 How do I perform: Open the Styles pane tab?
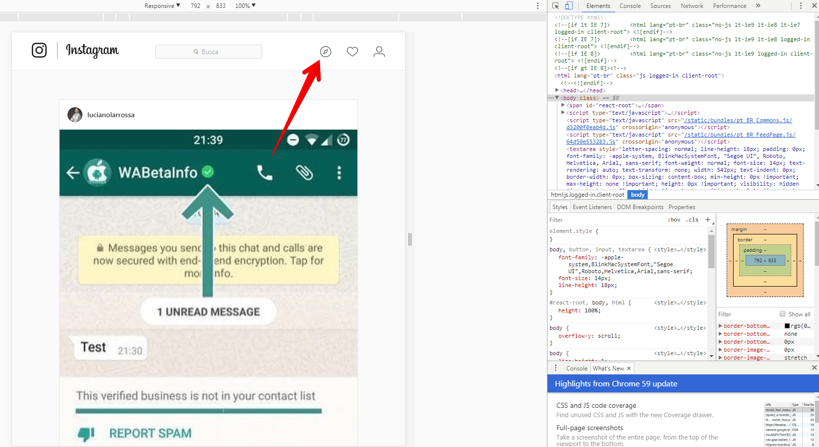pyautogui.click(x=559, y=207)
